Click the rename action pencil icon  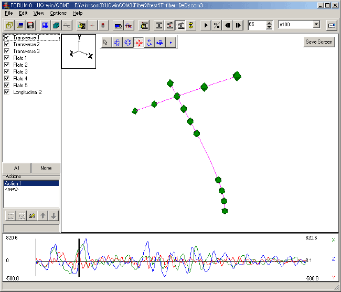click(x=31, y=216)
